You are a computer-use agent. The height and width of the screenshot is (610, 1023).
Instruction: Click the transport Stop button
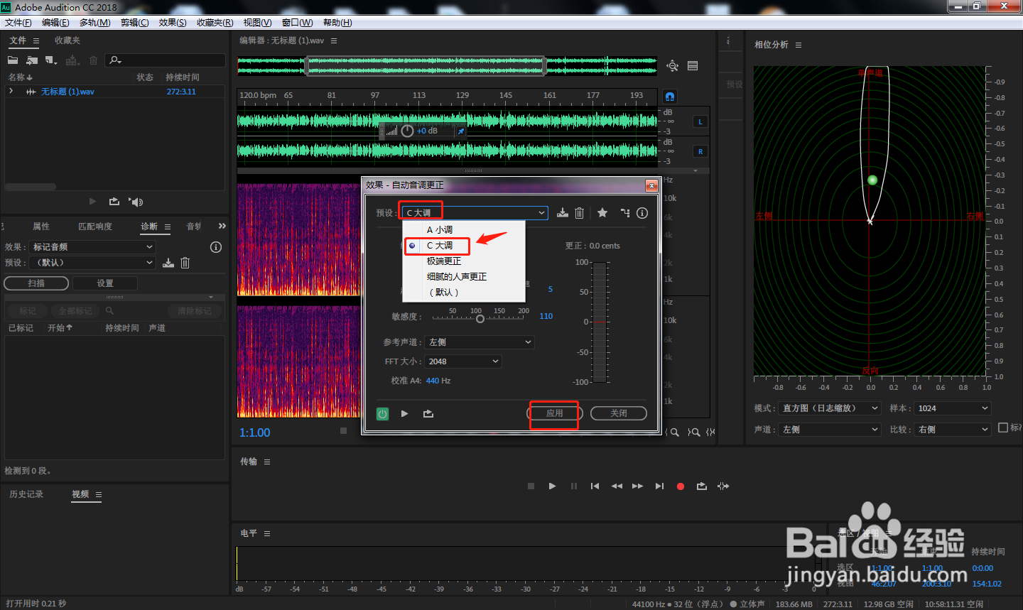pyautogui.click(x=531, y=486)
